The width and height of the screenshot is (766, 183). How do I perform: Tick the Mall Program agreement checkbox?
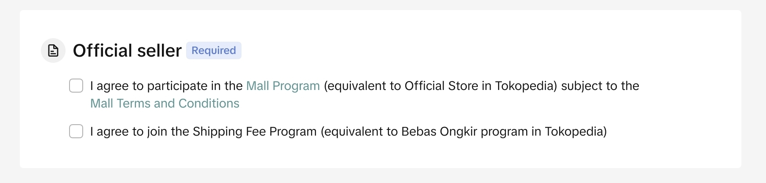76,86
